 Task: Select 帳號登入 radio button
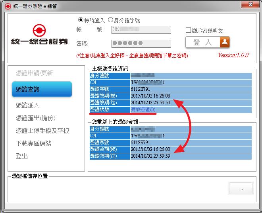[81, 20]
